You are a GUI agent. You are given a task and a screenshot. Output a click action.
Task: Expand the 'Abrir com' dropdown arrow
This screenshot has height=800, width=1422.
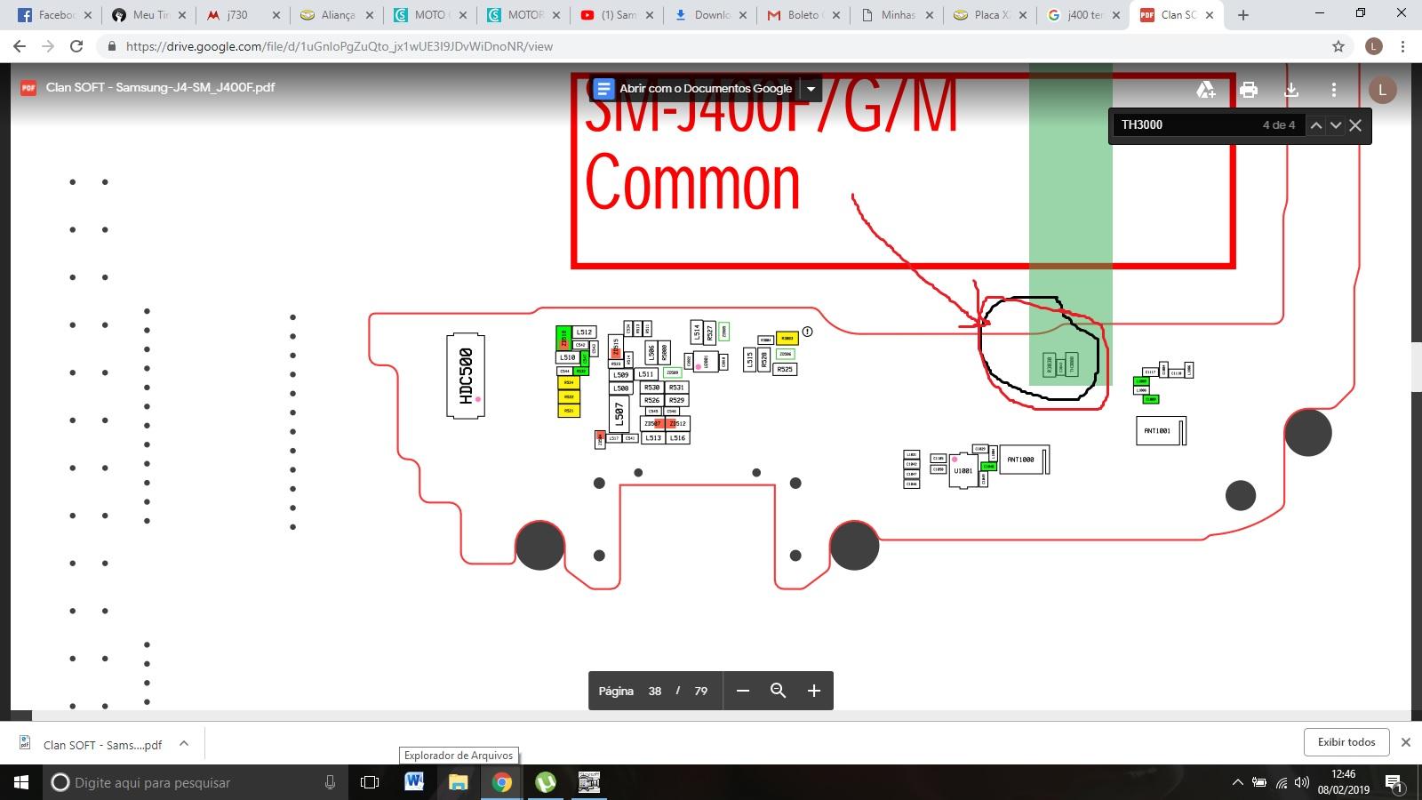point(811,88)
